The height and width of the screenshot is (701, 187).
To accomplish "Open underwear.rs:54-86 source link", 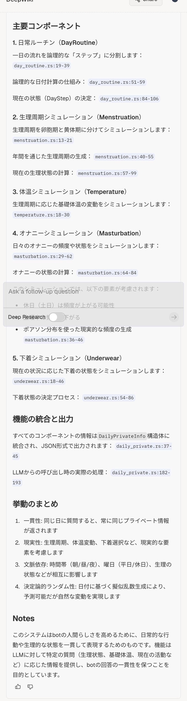I will click(x=109, y=398).
